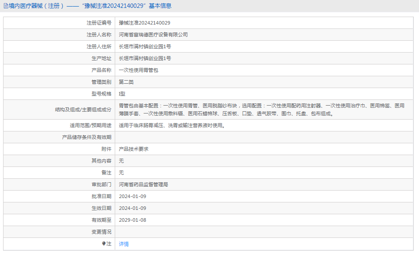Click the document icon beside the page title
This screenshot has height=255, width=419.
pos(6,6)
